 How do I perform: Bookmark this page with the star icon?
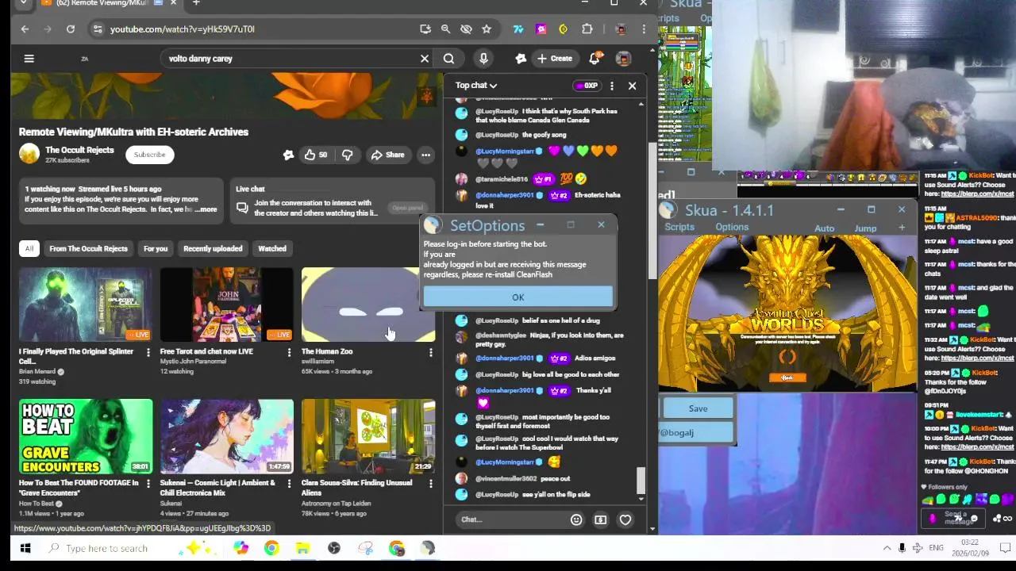click(x=487, y=29)
